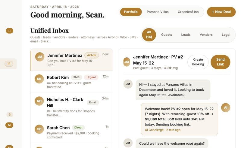The image size is (241, 148).
Task: Show All (14) inbox messages
Action: tap(149, 35)
